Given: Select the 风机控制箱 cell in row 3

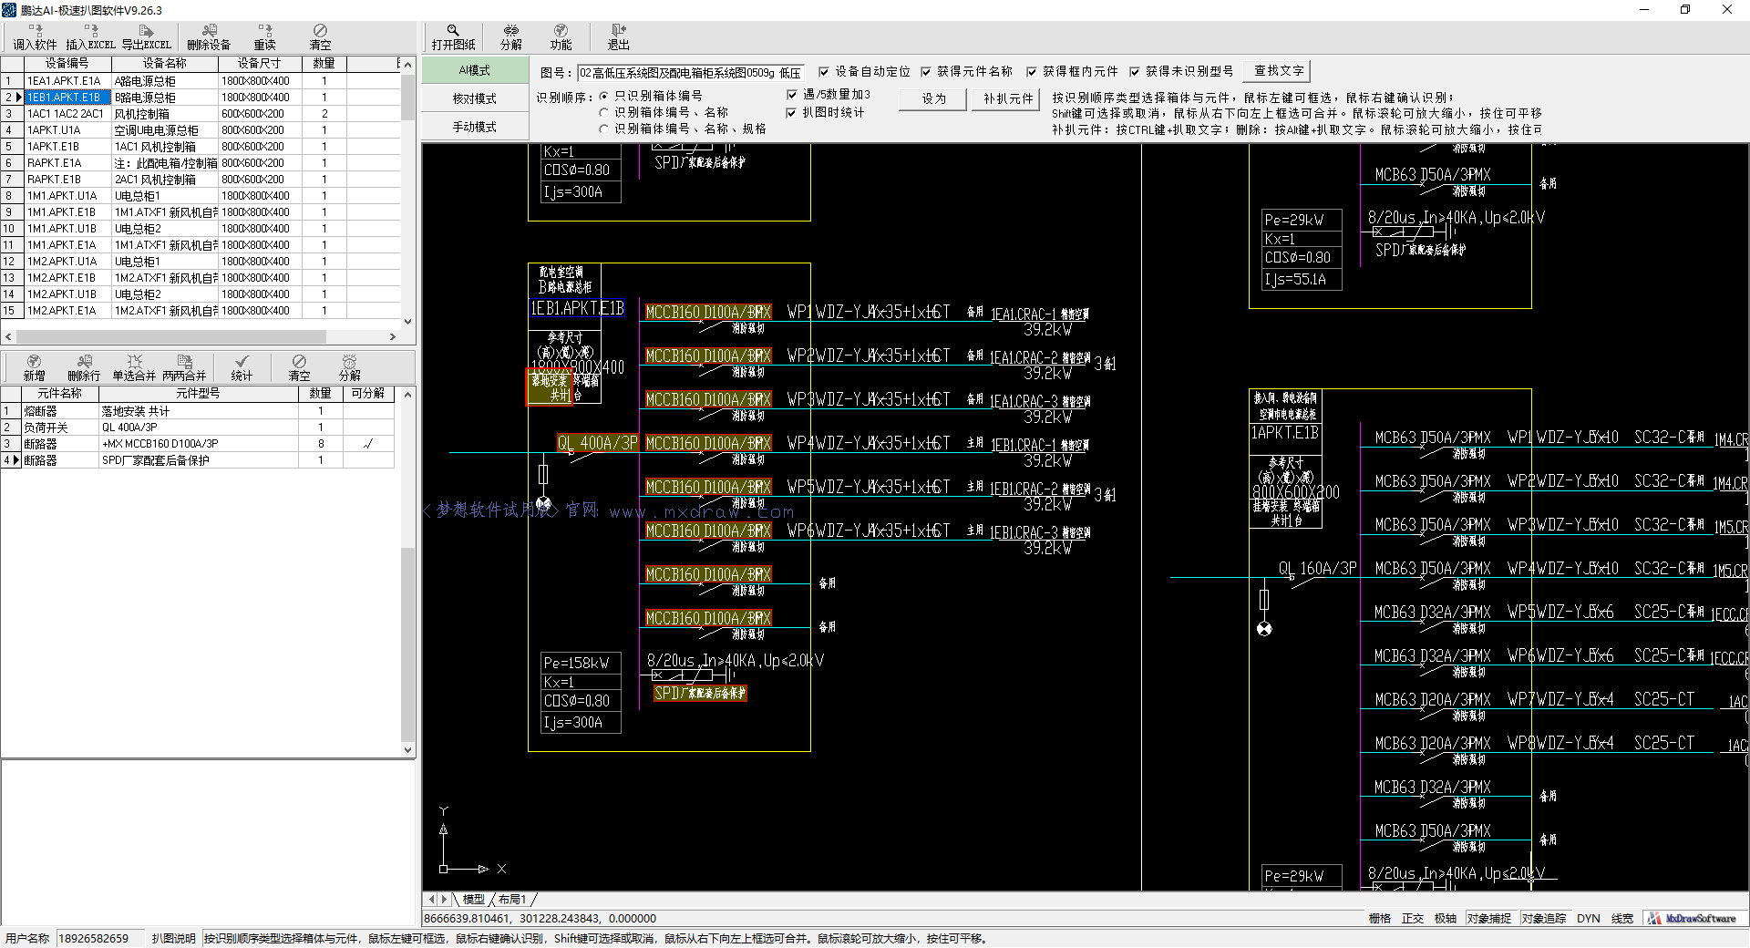Looking at the screenshot, I should (x=165, y=114).
